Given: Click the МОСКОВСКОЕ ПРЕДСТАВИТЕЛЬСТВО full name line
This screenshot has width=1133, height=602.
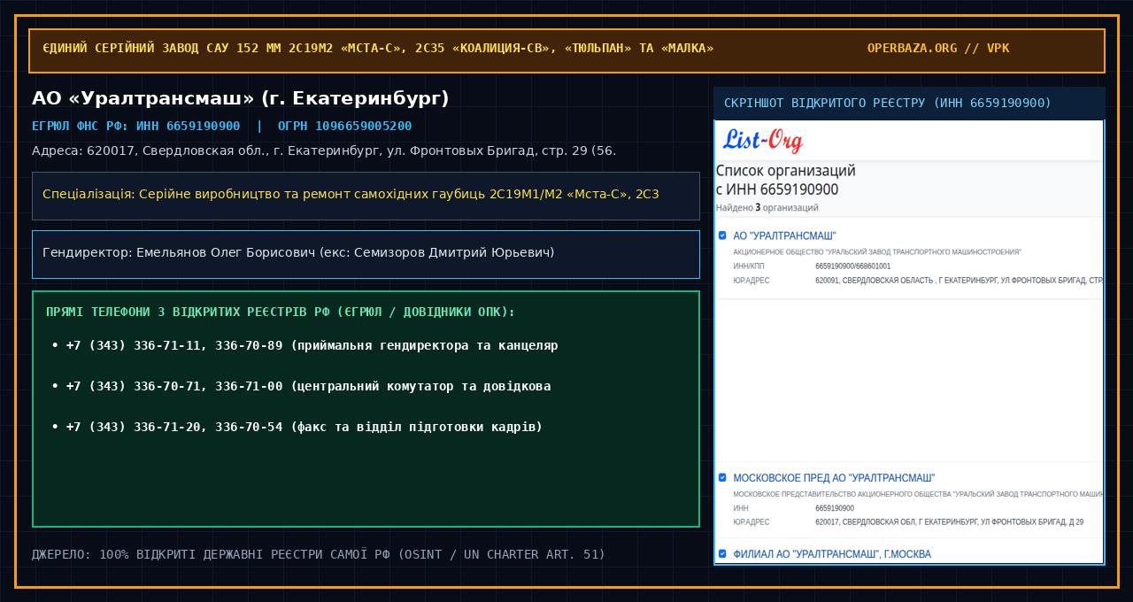Looking at the screenshot, I should (x=918, y=494).
